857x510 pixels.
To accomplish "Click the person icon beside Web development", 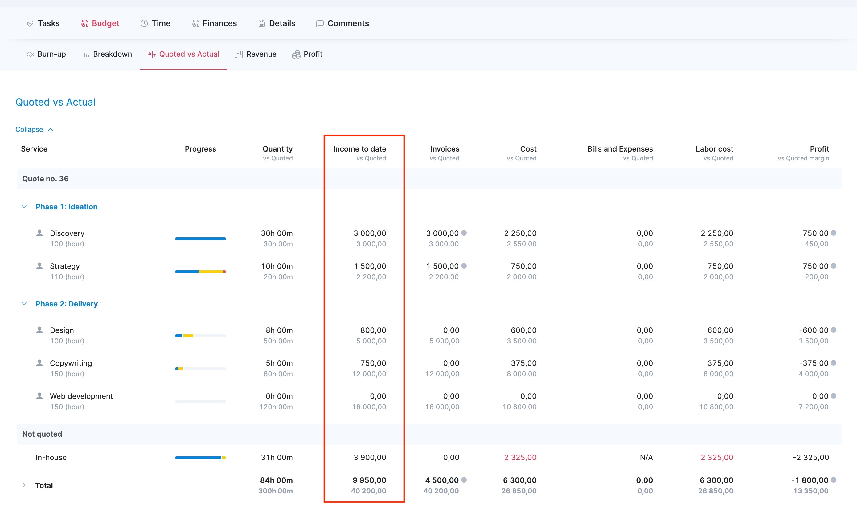I will [x=39, y=396].
